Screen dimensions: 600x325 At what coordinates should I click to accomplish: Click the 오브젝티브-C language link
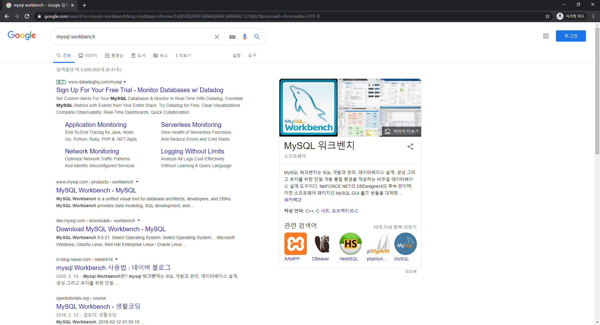[345, 211]
